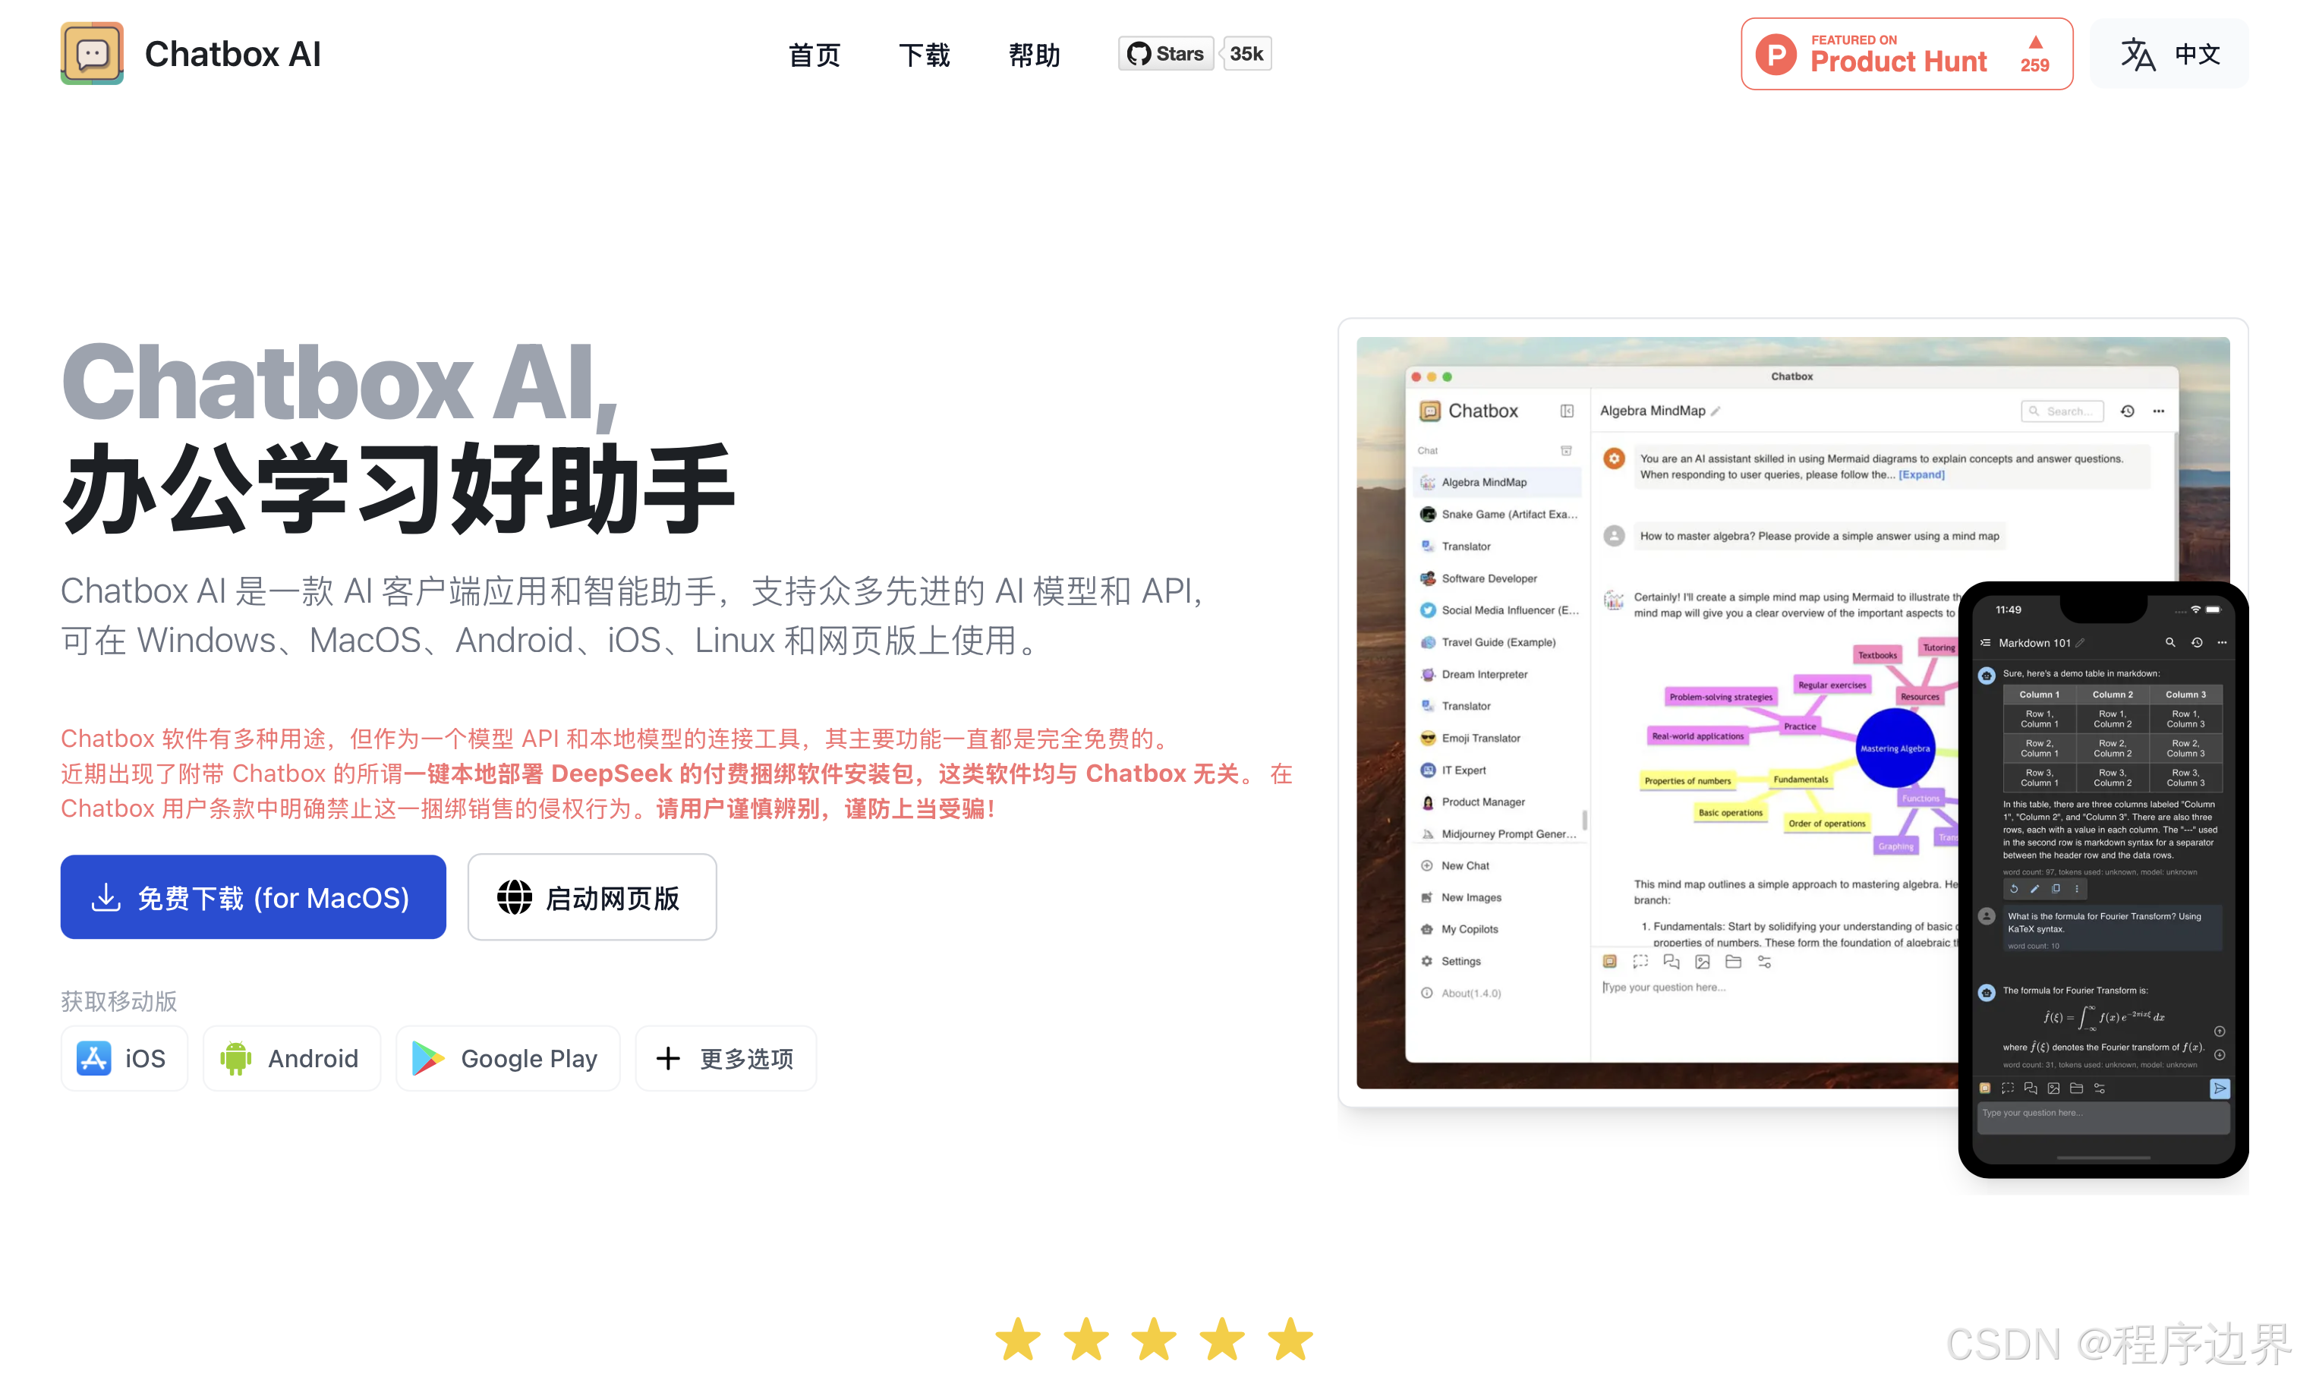Click the archive icon beside Chat label

coord(1565,450)
